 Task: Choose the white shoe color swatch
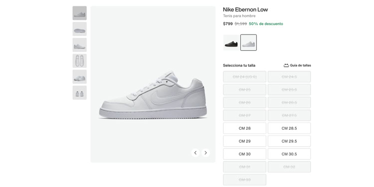(x=248, y=42)
